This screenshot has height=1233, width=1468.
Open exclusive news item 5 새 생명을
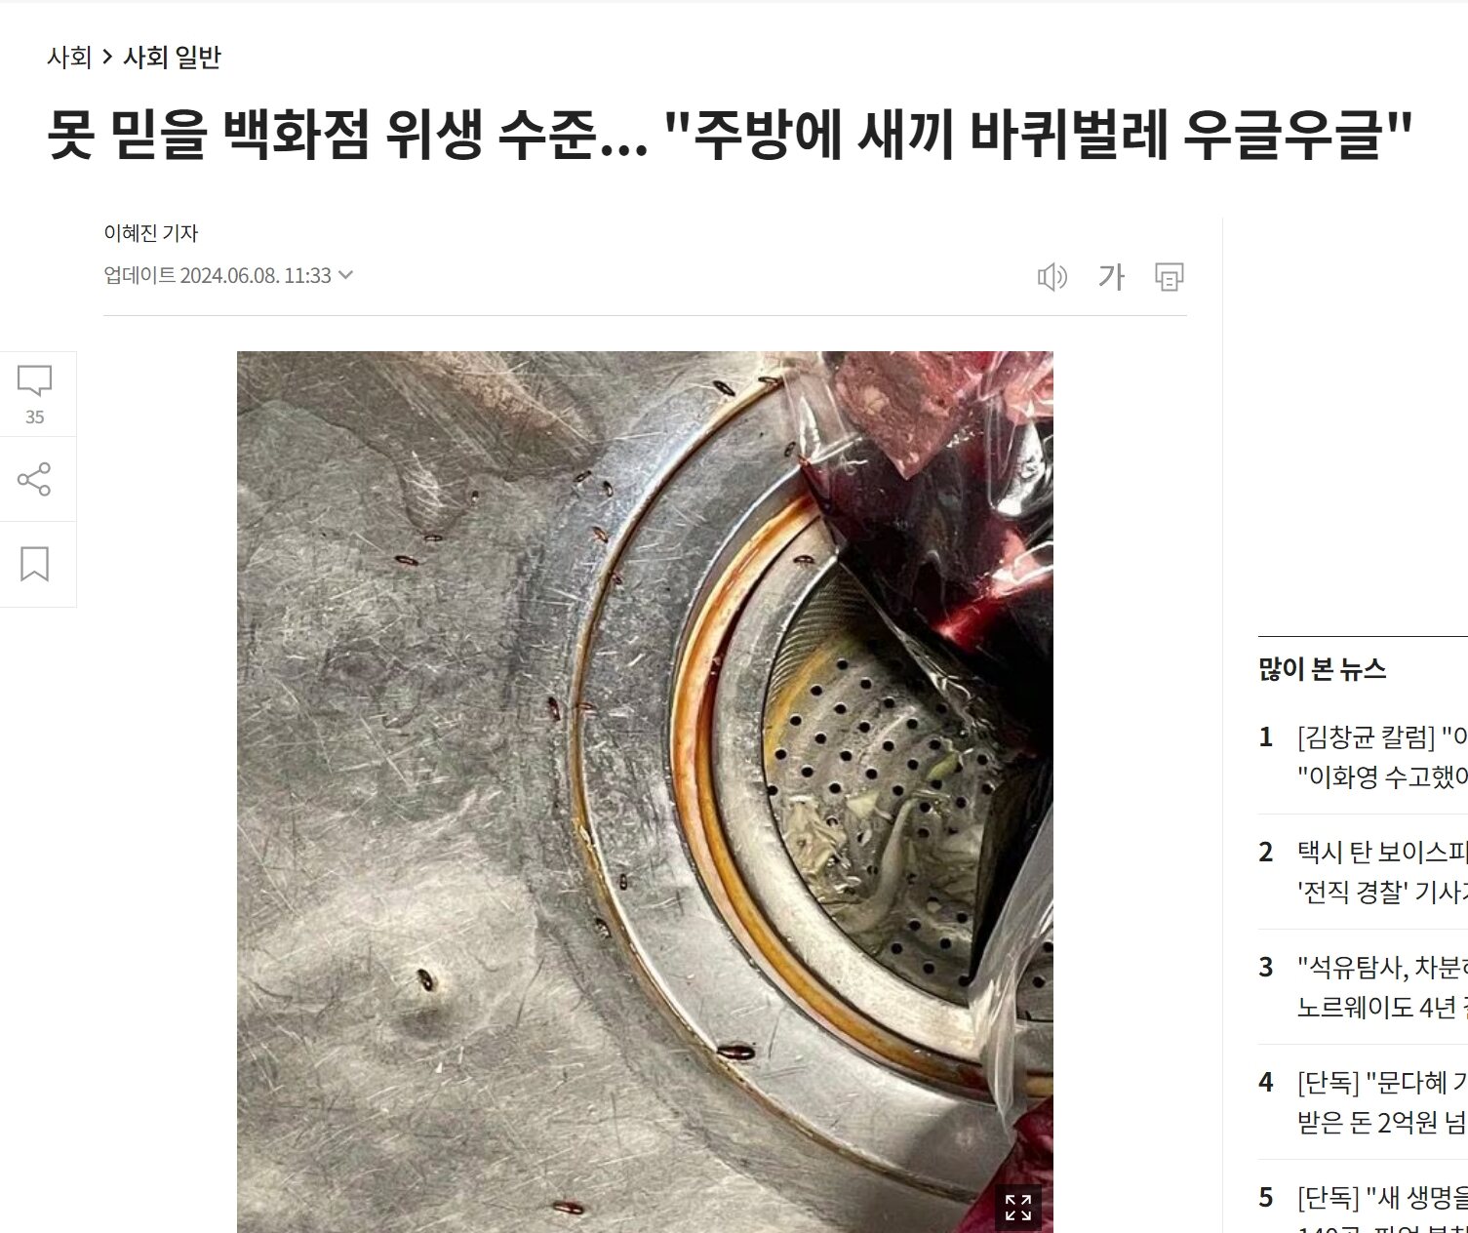[1381, 1210]
